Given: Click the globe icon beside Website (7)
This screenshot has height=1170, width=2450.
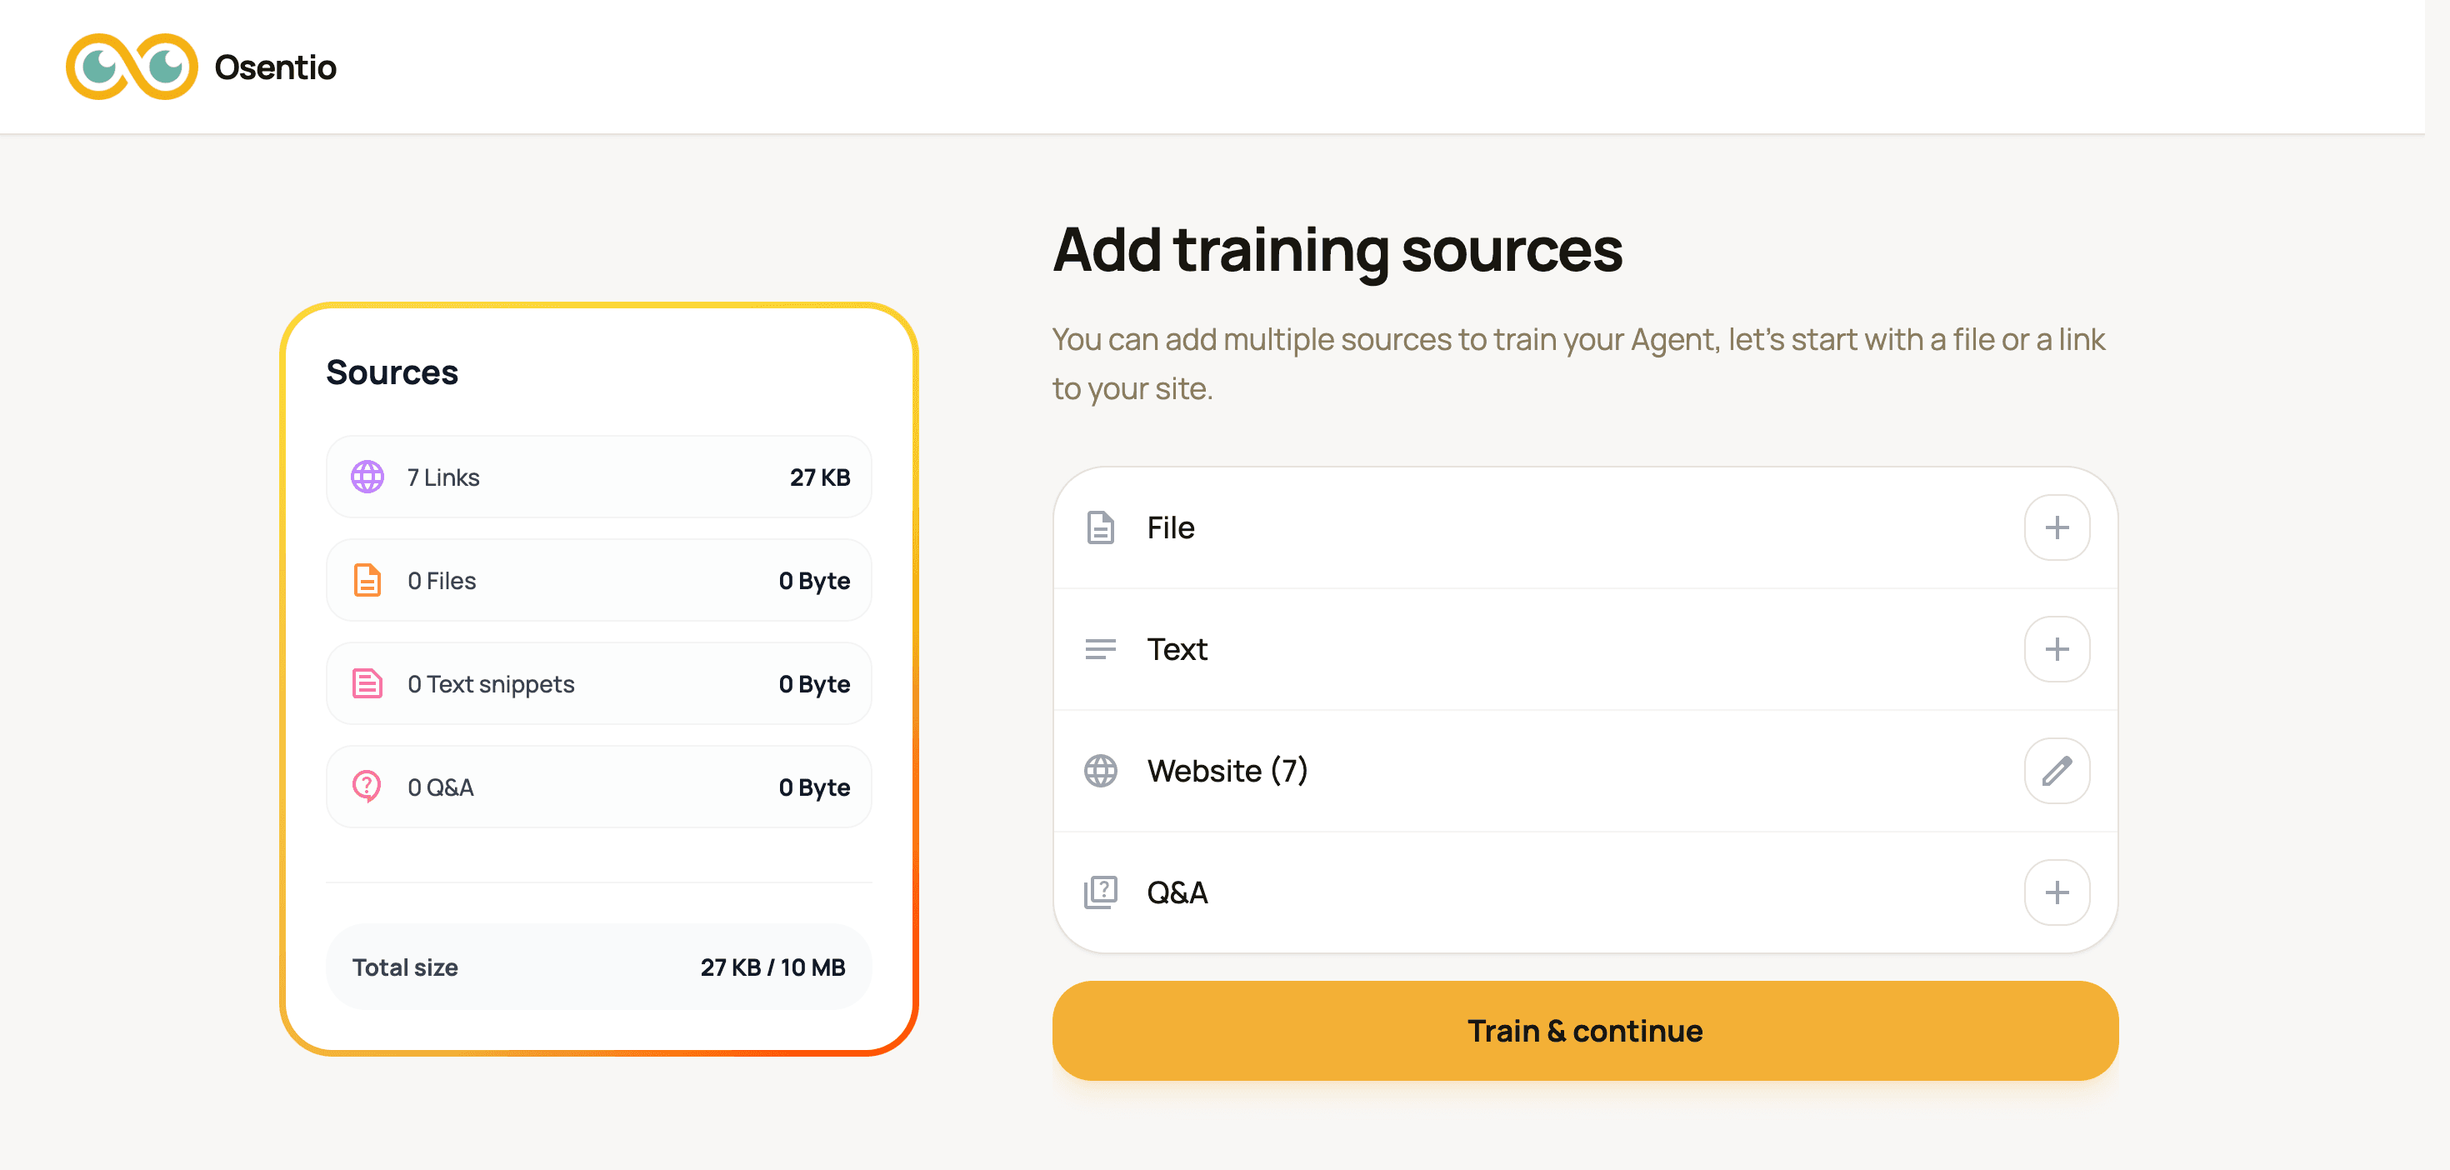Looking at the screenshot, I should 1100,771.
